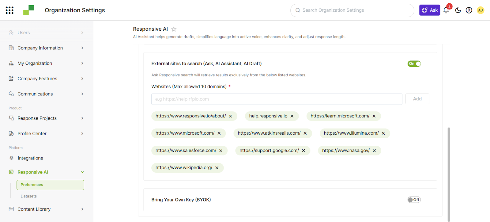Viewport: 490px width, 222px height.
Task: Remove https://www.atkinsrealis.com/ domain chip
Action: tap(305, 133)
